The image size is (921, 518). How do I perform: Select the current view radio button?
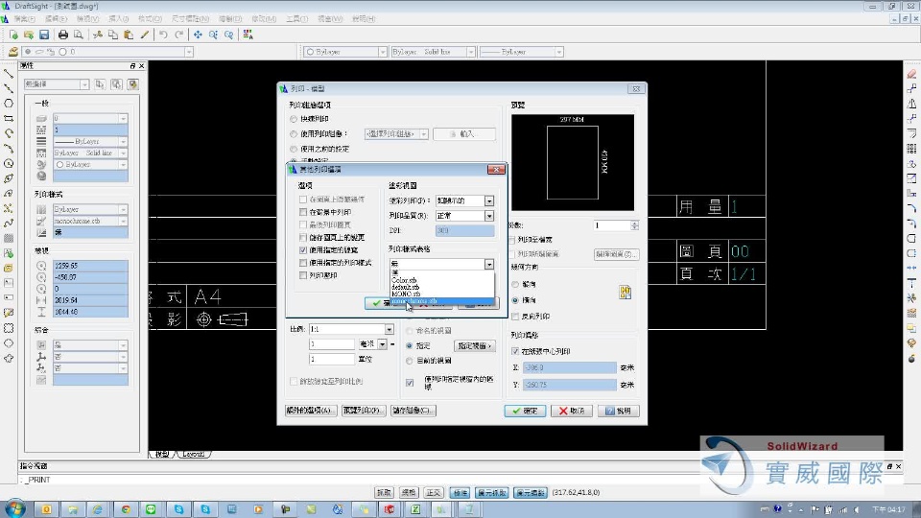coord(410,361)
